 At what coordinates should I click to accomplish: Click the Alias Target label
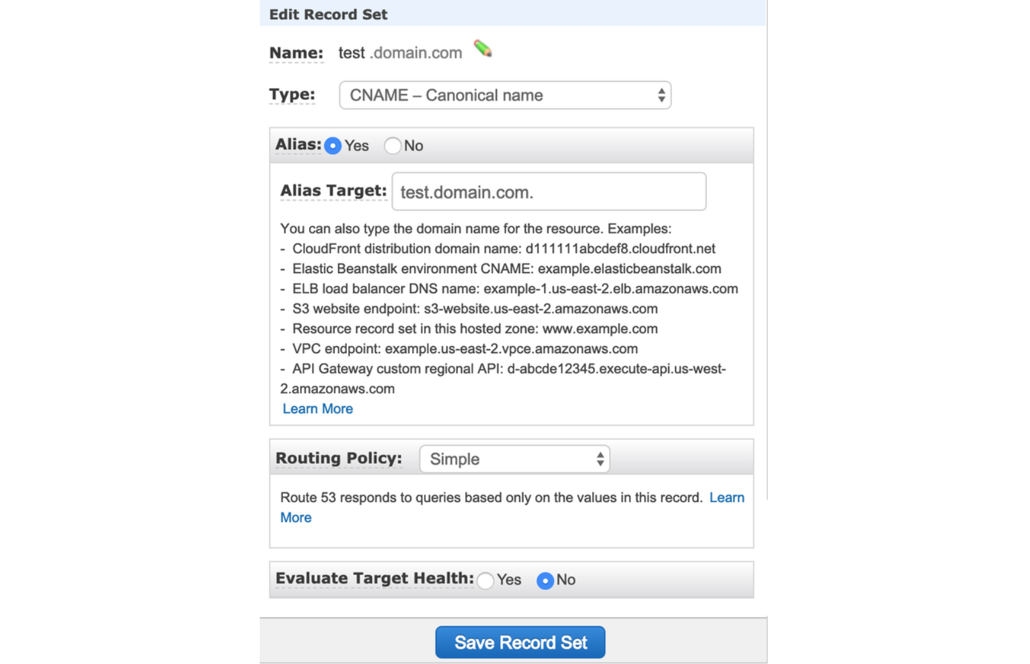[333, 191]
